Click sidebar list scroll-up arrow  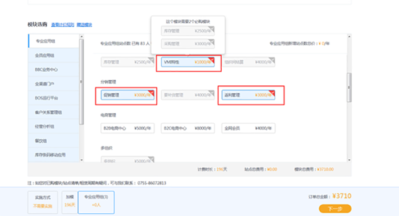pyautogui.click(x=82, y=36)
